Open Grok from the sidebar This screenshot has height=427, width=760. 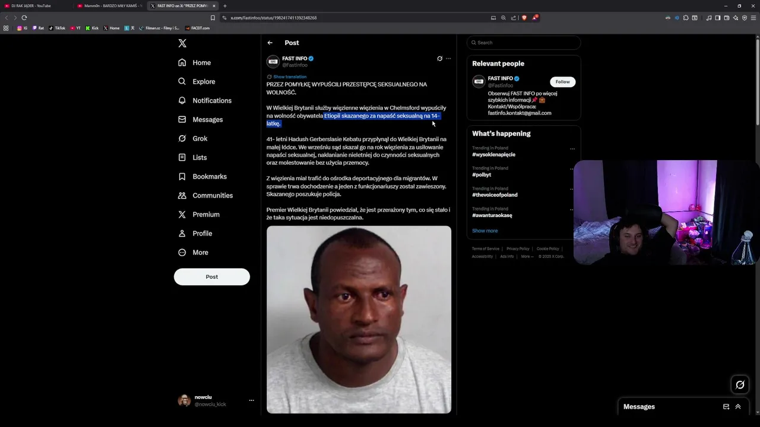(192, 138)
